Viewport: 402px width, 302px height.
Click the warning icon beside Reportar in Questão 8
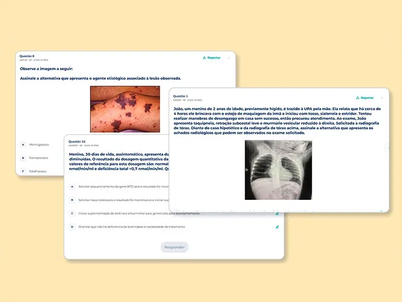(x=204, y=58)
